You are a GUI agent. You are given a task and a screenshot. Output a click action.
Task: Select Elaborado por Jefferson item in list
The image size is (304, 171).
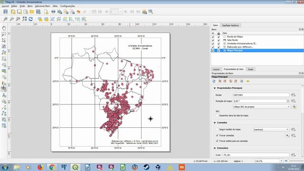(x=240, y=47)
